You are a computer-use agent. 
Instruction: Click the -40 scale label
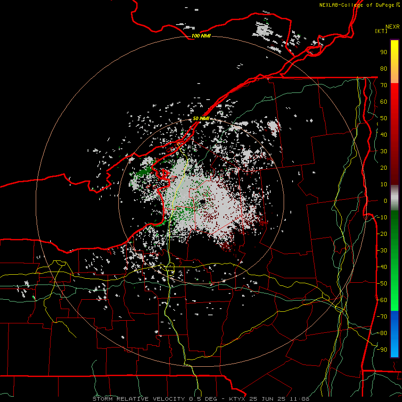tap(382, 267)
